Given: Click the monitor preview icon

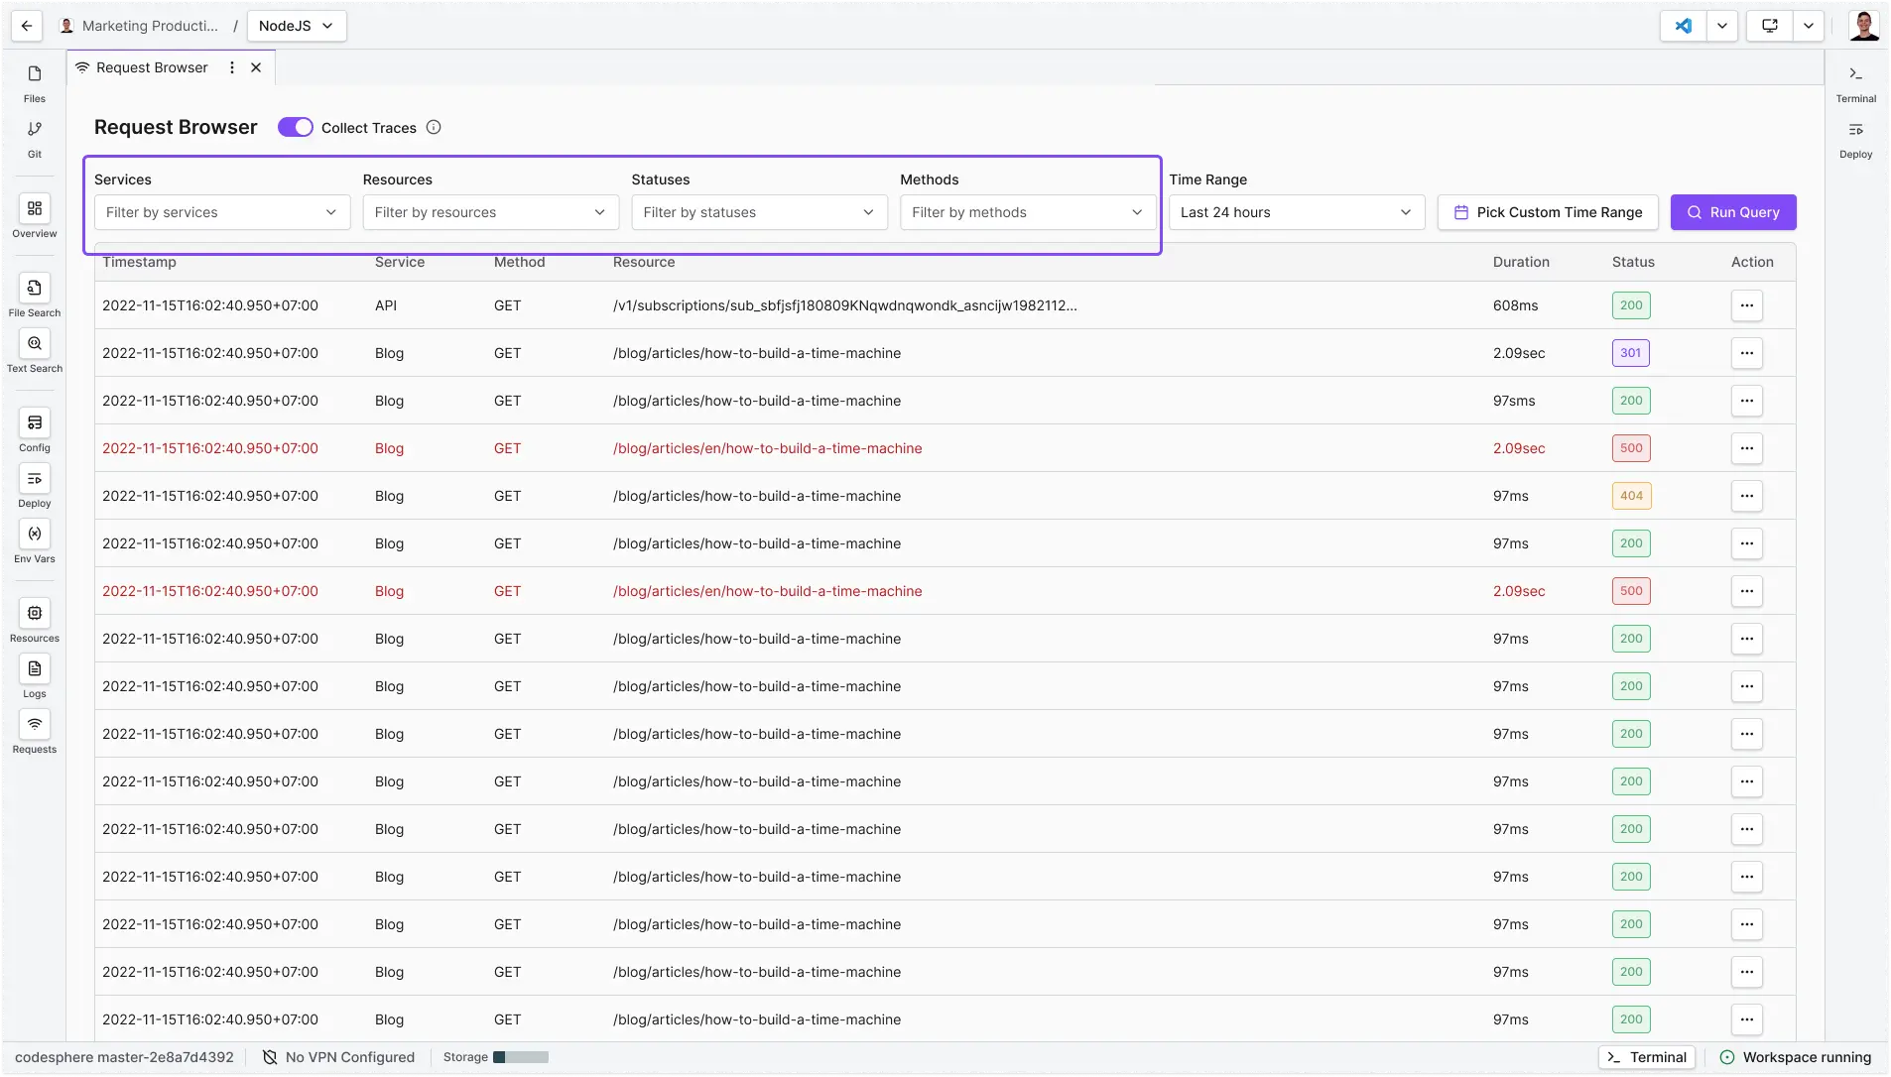Looking at the screenshot, I should coord(1770,26).
